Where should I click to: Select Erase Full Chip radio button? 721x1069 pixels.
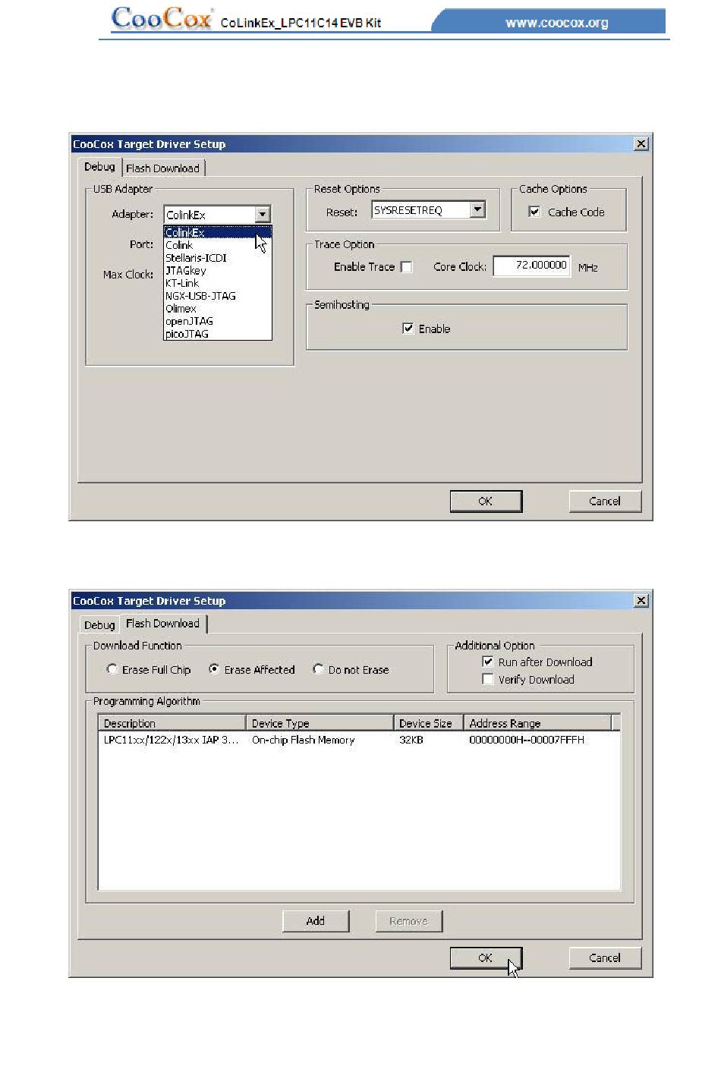[x=112, y=669]
